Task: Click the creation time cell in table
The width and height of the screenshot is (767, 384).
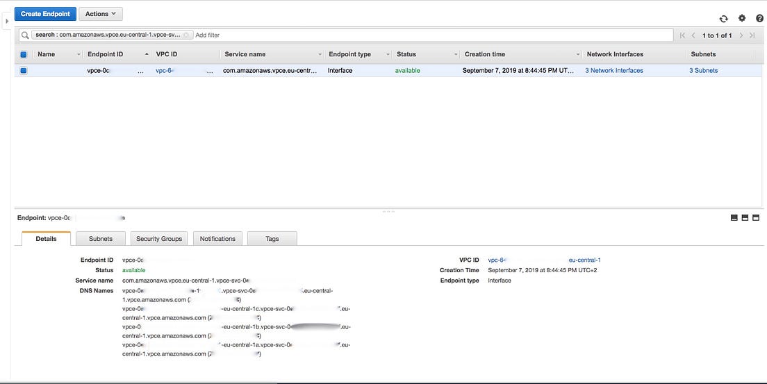Action: tap(518, 70)
